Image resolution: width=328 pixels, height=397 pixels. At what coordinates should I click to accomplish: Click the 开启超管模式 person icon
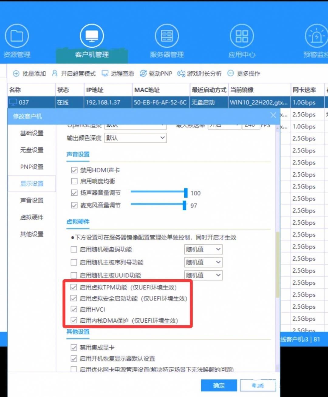[x=55, y=73]
